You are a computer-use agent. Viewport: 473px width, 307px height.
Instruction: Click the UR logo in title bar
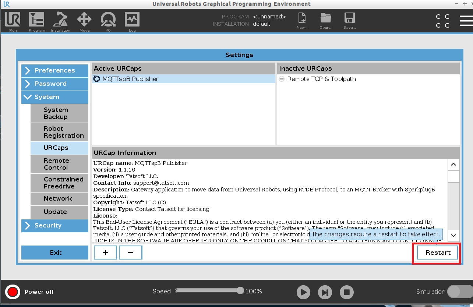click(x=6, y=4)
